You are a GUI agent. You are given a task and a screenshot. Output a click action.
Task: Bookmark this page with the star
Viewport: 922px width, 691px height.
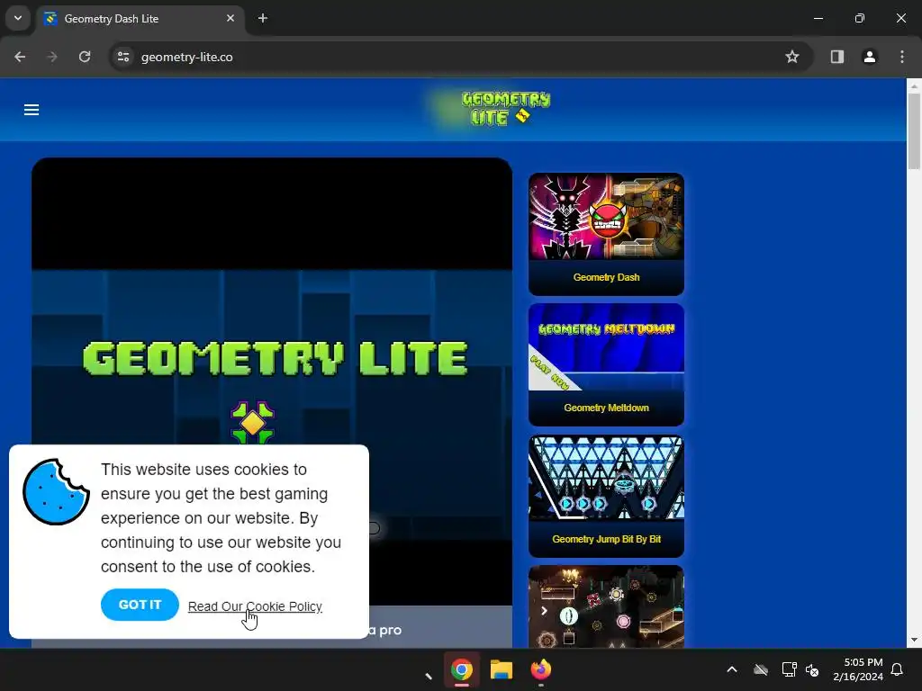tap(792, 57)
